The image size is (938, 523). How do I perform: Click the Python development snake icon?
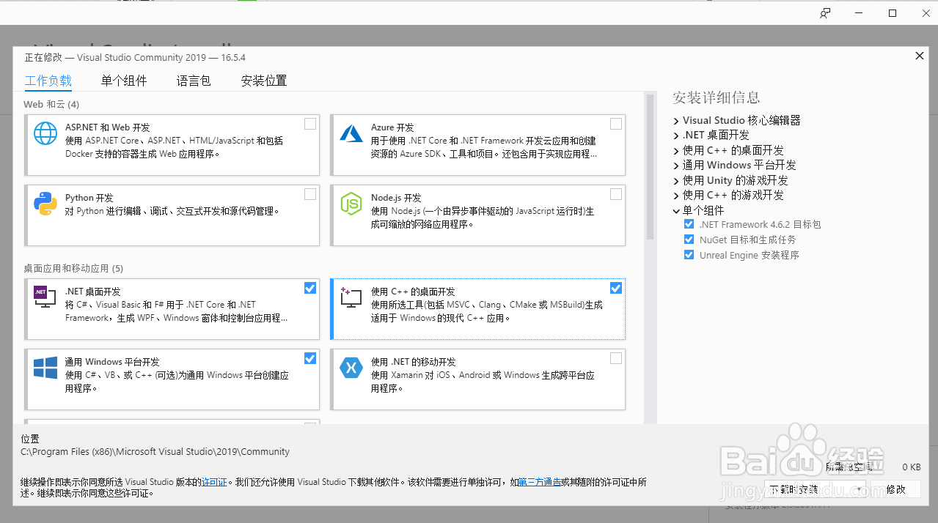pyautogui.click(x=45, y=204)
